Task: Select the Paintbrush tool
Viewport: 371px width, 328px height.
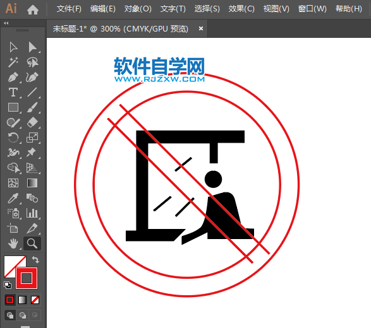Action: pos(32,107)
